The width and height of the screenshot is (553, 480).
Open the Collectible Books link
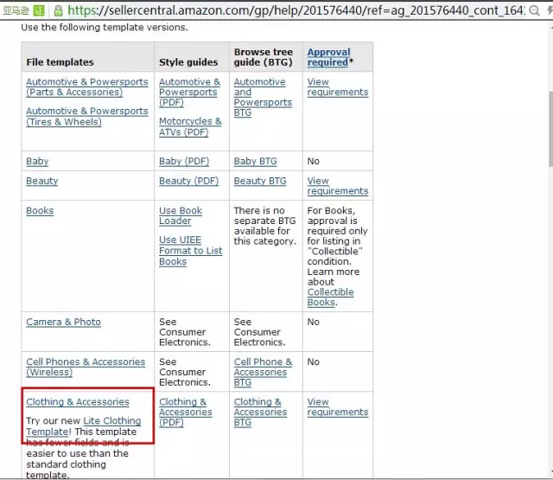click(330, 297)
